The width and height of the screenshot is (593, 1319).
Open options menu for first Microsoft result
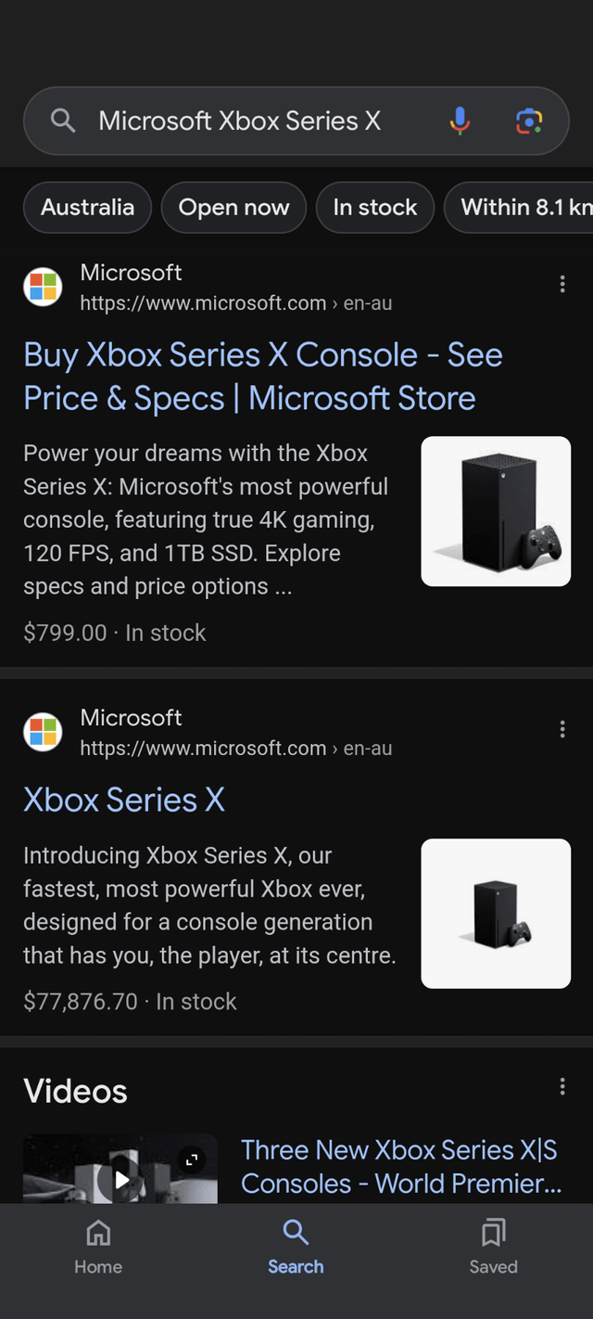point(562,285)
